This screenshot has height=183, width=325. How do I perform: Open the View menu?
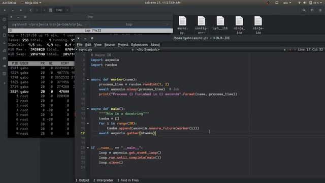click(x=98, y=45)
